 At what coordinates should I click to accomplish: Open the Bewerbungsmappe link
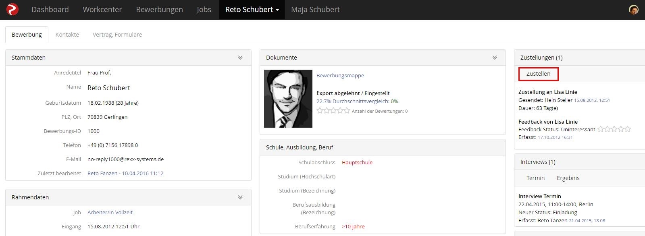click(x=340, y=75)
